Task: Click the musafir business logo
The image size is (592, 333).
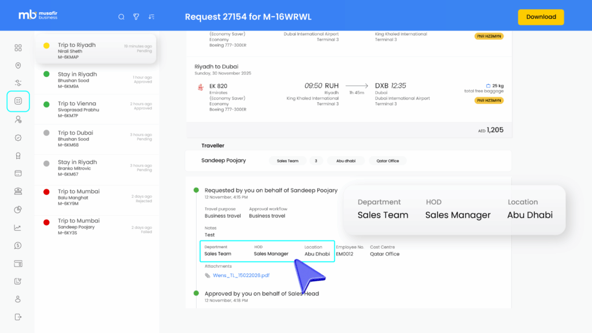Action: point(38,16)
